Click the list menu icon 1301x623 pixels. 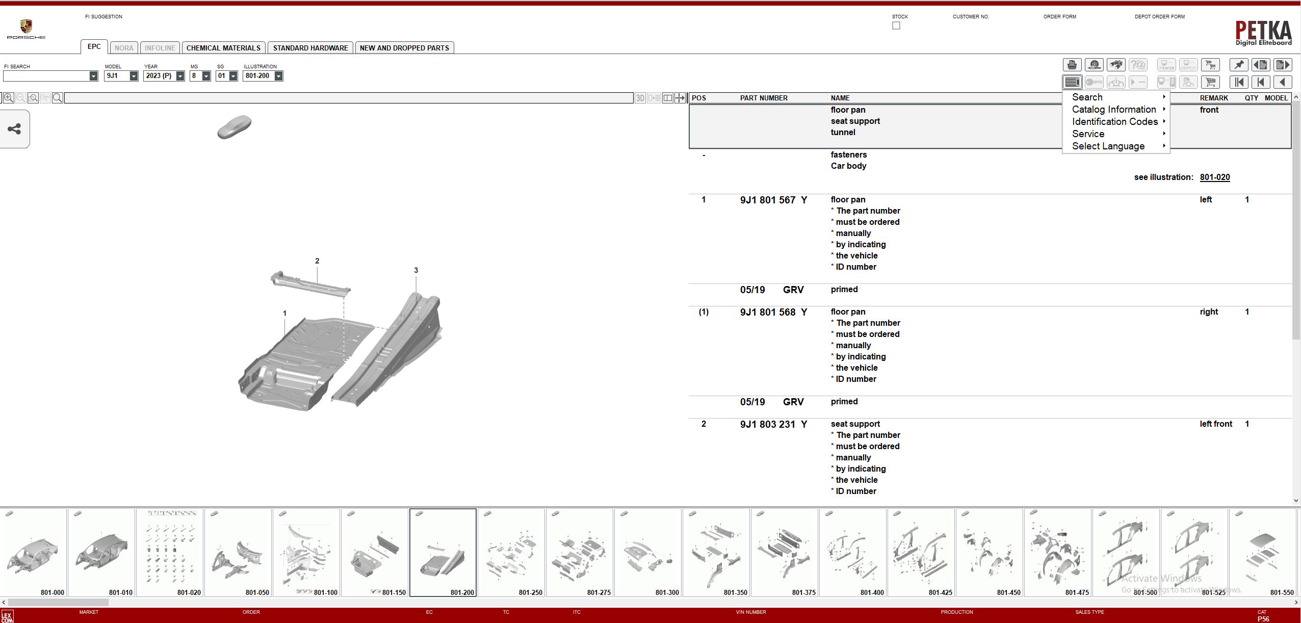1072,82
